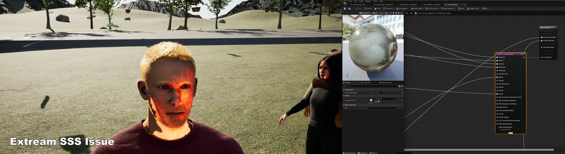Screen dimensions: 565x154
Task: Click Browse to SSP_Head asset icon
Action: pos(379,101)
